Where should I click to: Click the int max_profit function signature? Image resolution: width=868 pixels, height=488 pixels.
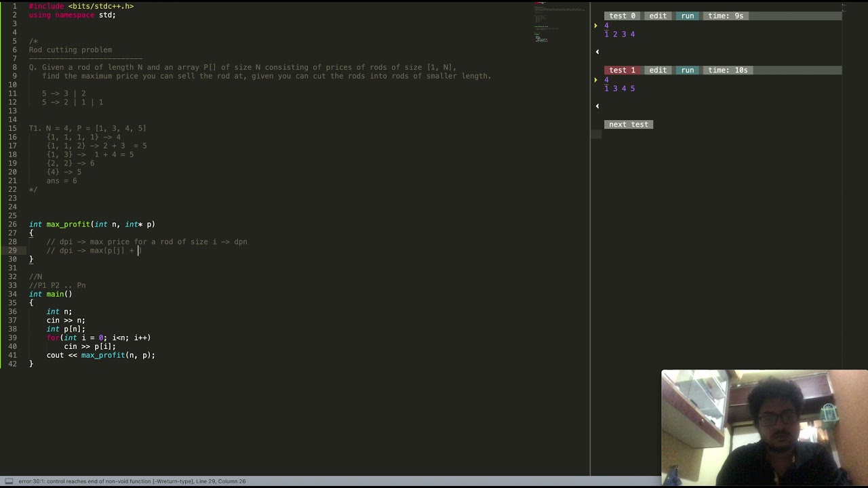(x=92, y=224)
